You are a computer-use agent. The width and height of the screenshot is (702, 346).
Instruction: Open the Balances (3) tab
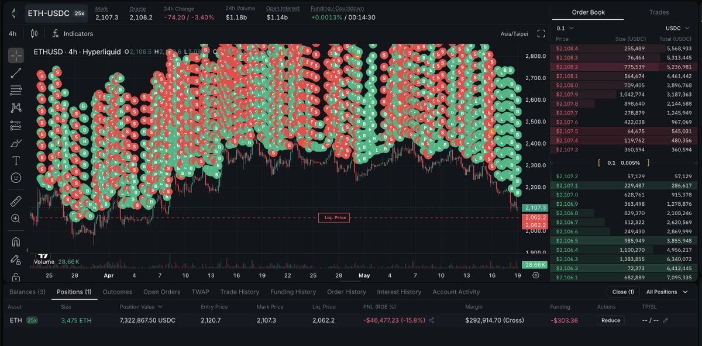[x=27, y=292]
